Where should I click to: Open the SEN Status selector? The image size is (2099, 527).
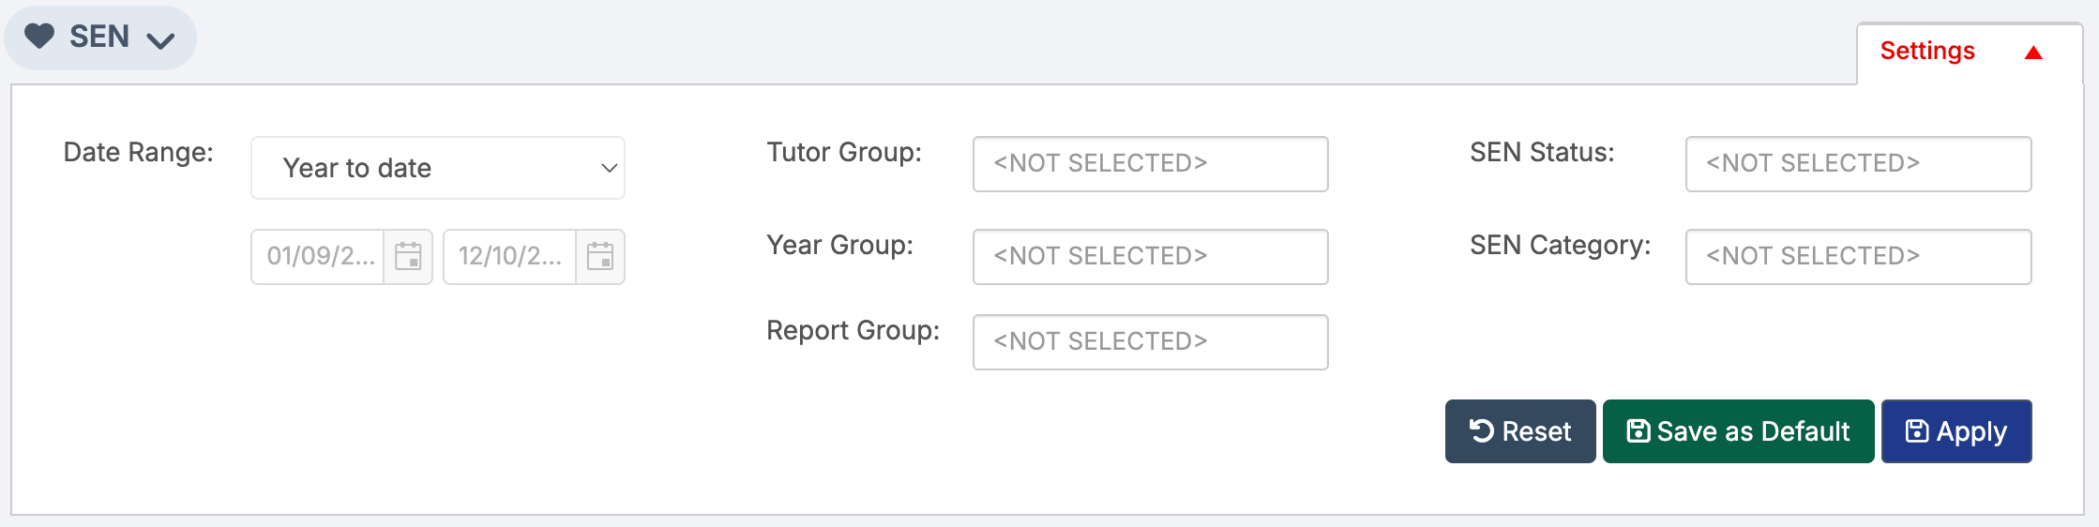pos(1858,164)
